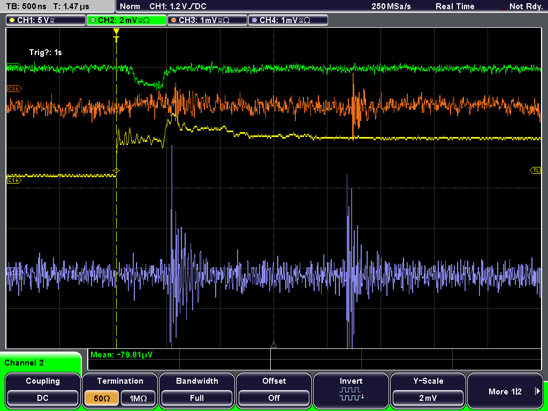Screen dimensions: 548x411
Task: Set termination to 1MΩ
Action: [x=138, y=398]
